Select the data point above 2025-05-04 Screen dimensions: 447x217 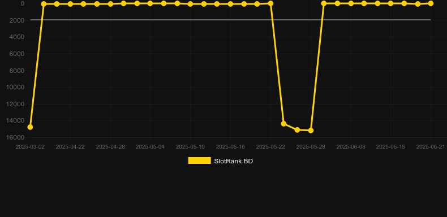point(151,3)
